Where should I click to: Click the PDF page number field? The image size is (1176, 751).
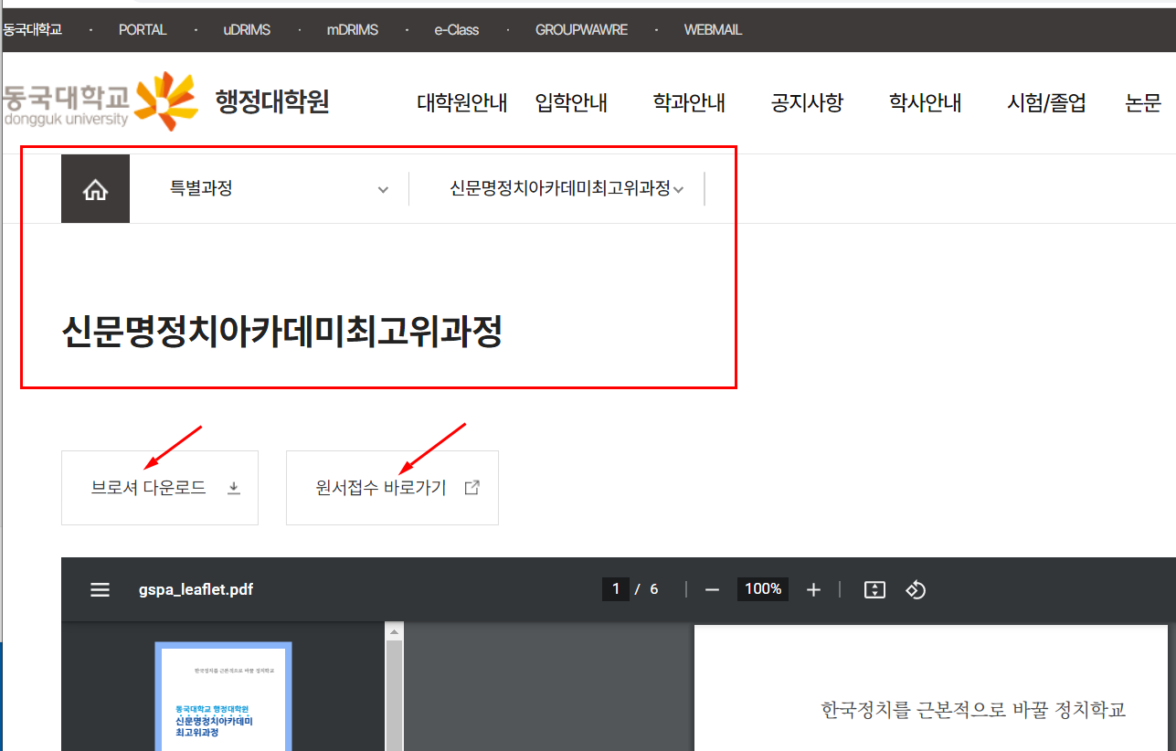[x=616, y=589]
